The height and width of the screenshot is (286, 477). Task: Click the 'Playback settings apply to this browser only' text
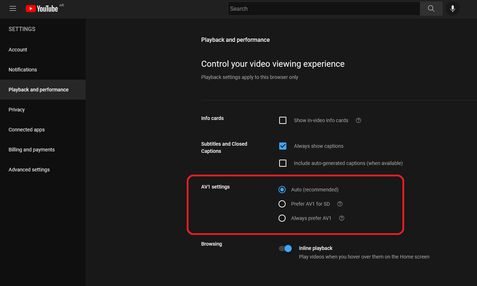[x=250, y=77]
